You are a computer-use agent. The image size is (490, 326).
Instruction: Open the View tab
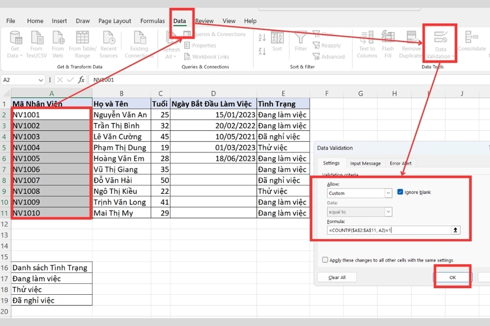pos(228,21)
